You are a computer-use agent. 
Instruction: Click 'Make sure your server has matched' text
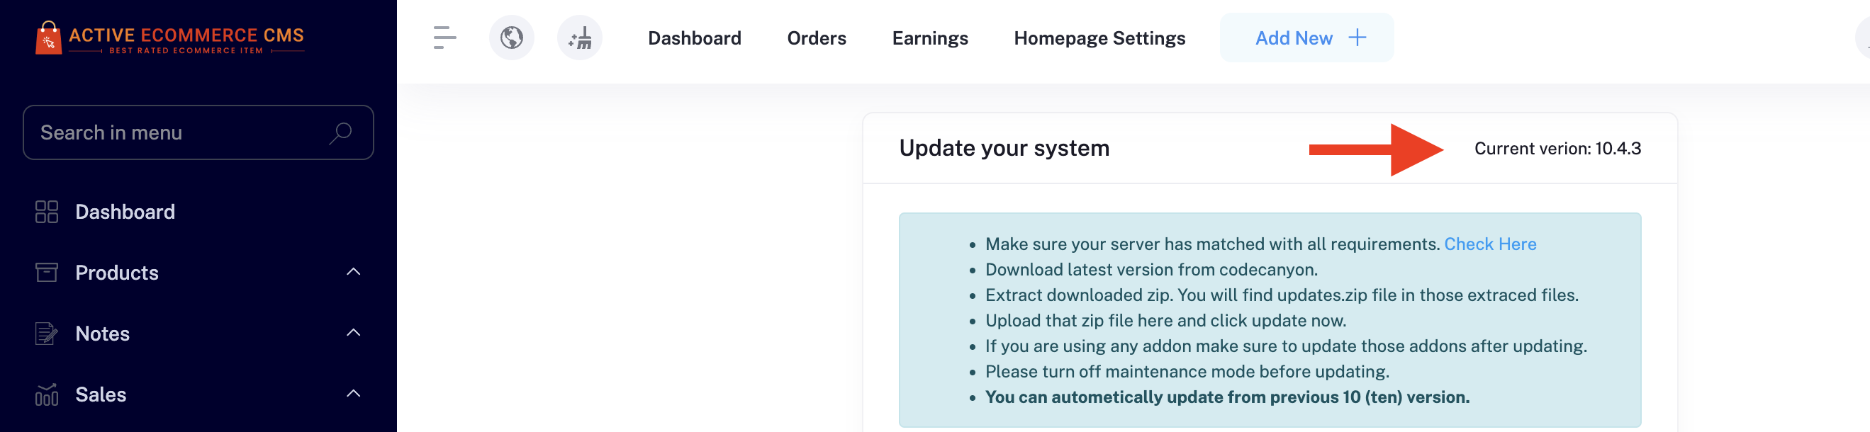click(1212, 244)
